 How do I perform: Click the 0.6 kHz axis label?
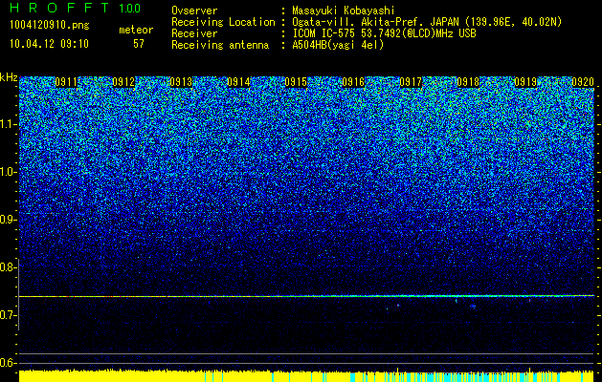point(8,363)
